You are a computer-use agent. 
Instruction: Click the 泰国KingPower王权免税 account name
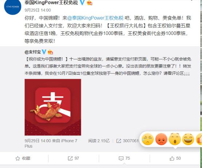point(51,3)
